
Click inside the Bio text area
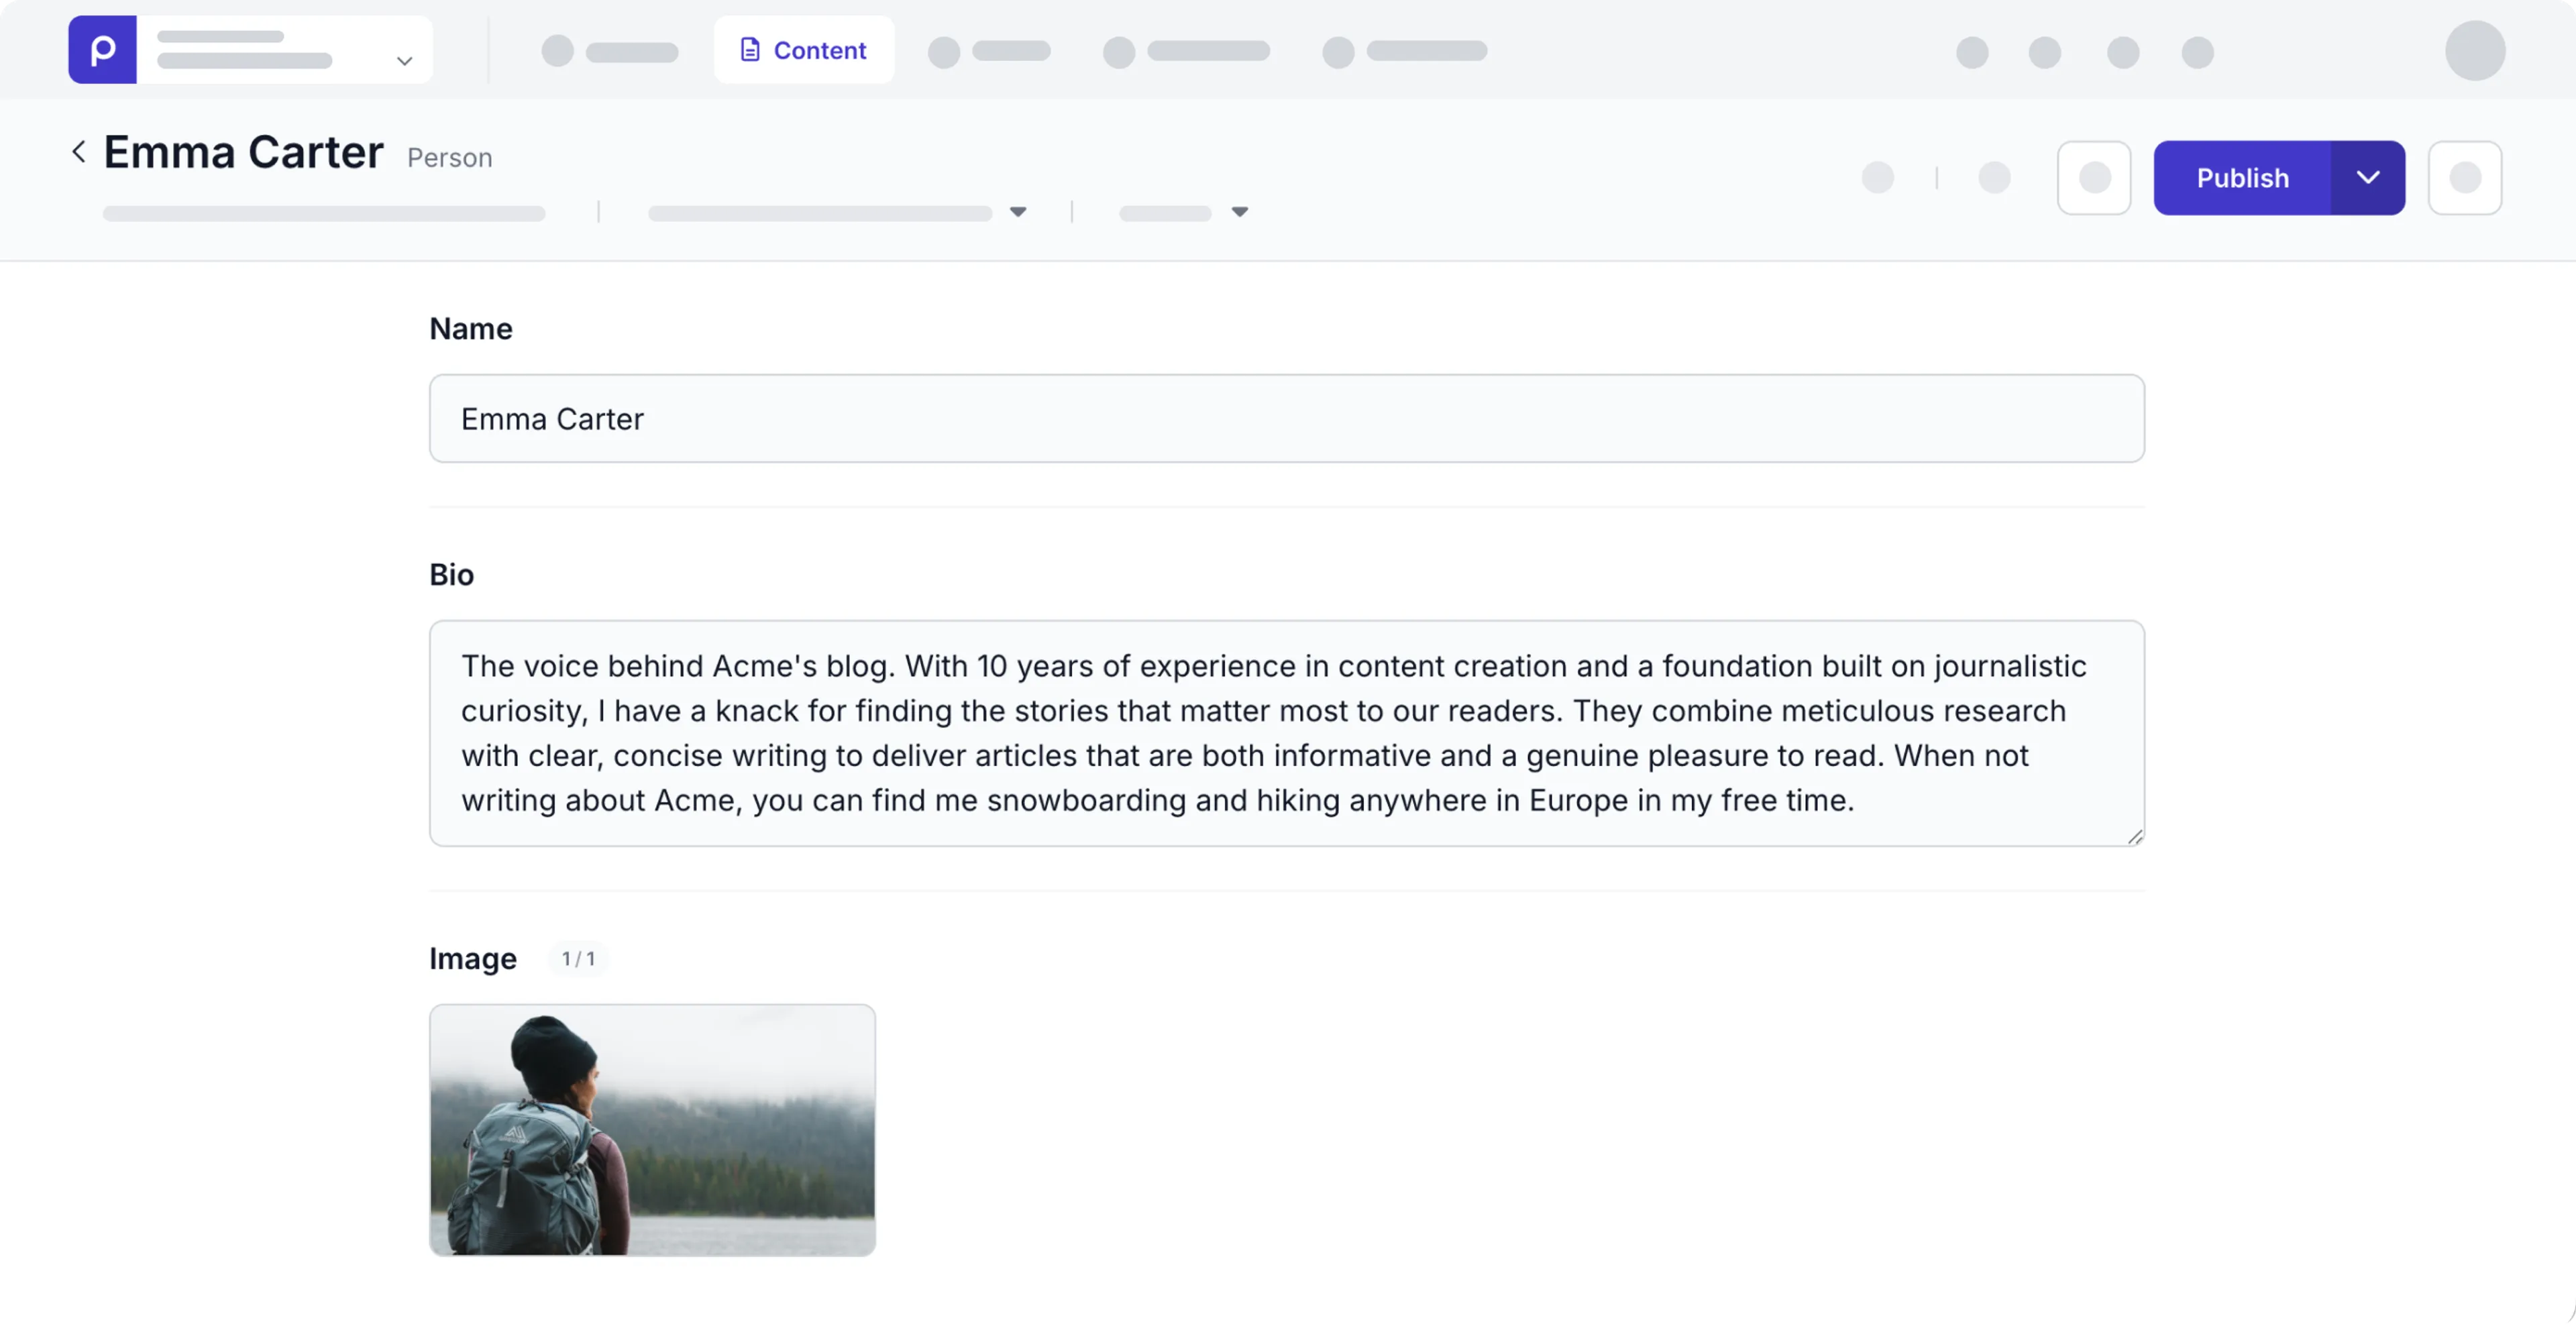[1286, 733]
